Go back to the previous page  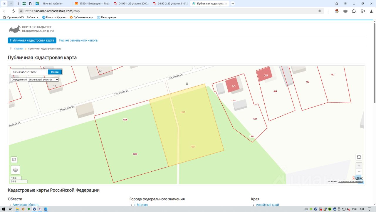coord(5,11)
